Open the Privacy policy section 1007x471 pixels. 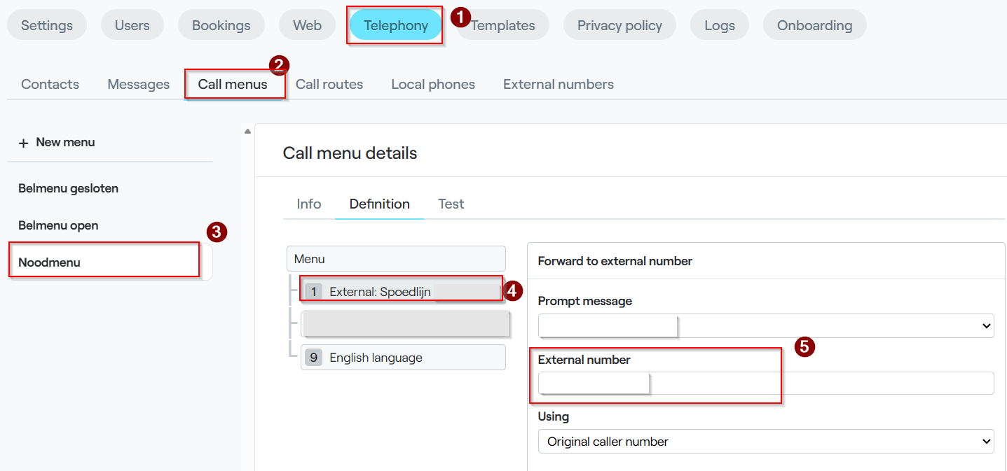(x=619, y=25)
